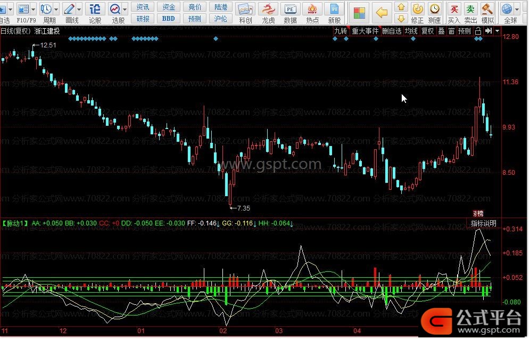530x339 pixels.
Task: Toggle the 九转 indicator
Action: [341, 31]
